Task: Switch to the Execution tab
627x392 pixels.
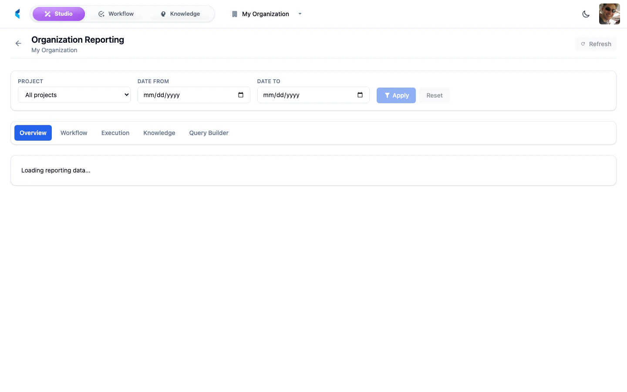Action: pyautogui.click(x=115, y=132)
